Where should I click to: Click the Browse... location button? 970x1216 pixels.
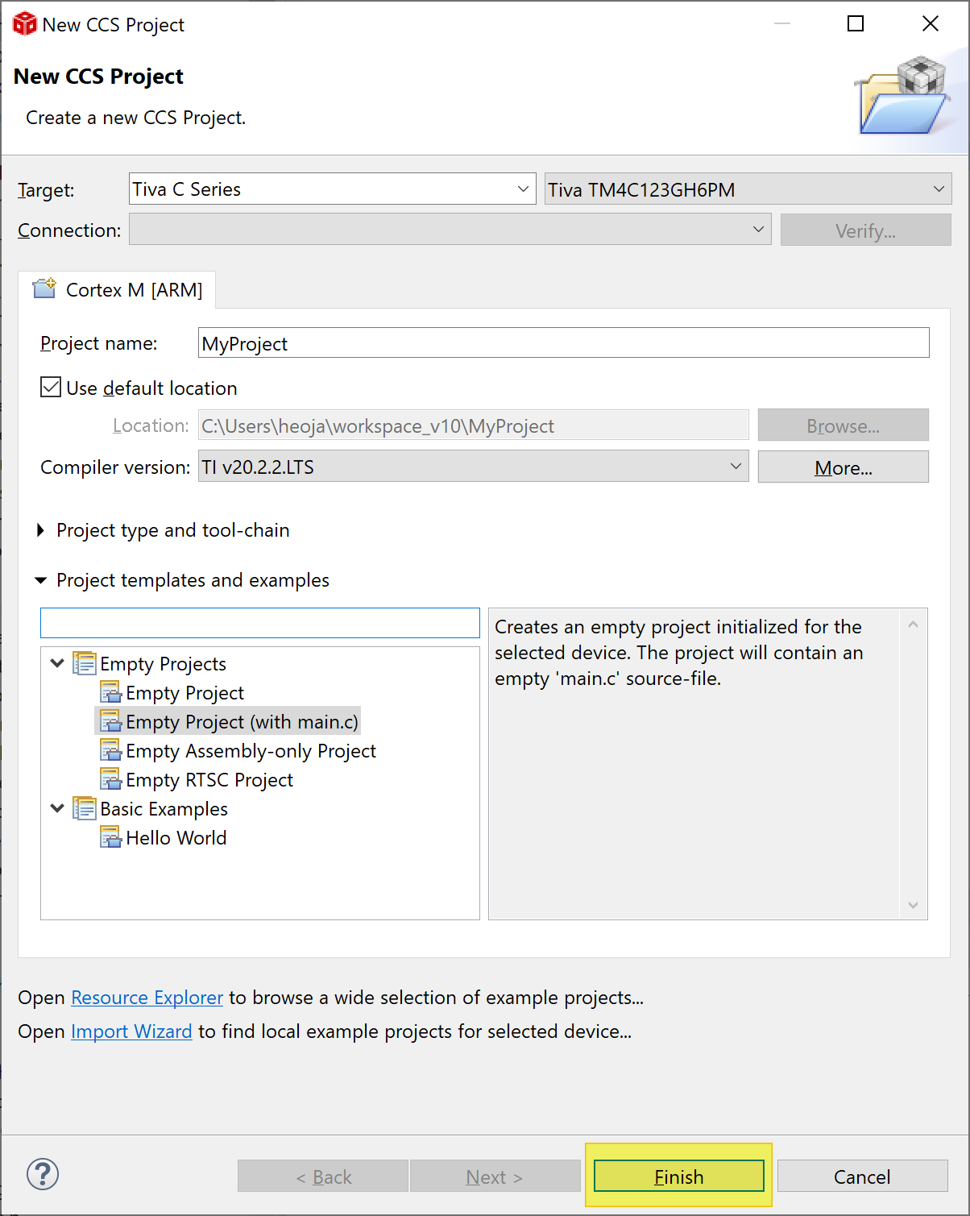tap(844, 425)
